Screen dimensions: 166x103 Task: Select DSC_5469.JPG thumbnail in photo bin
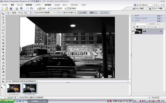(x=14, y=88)
